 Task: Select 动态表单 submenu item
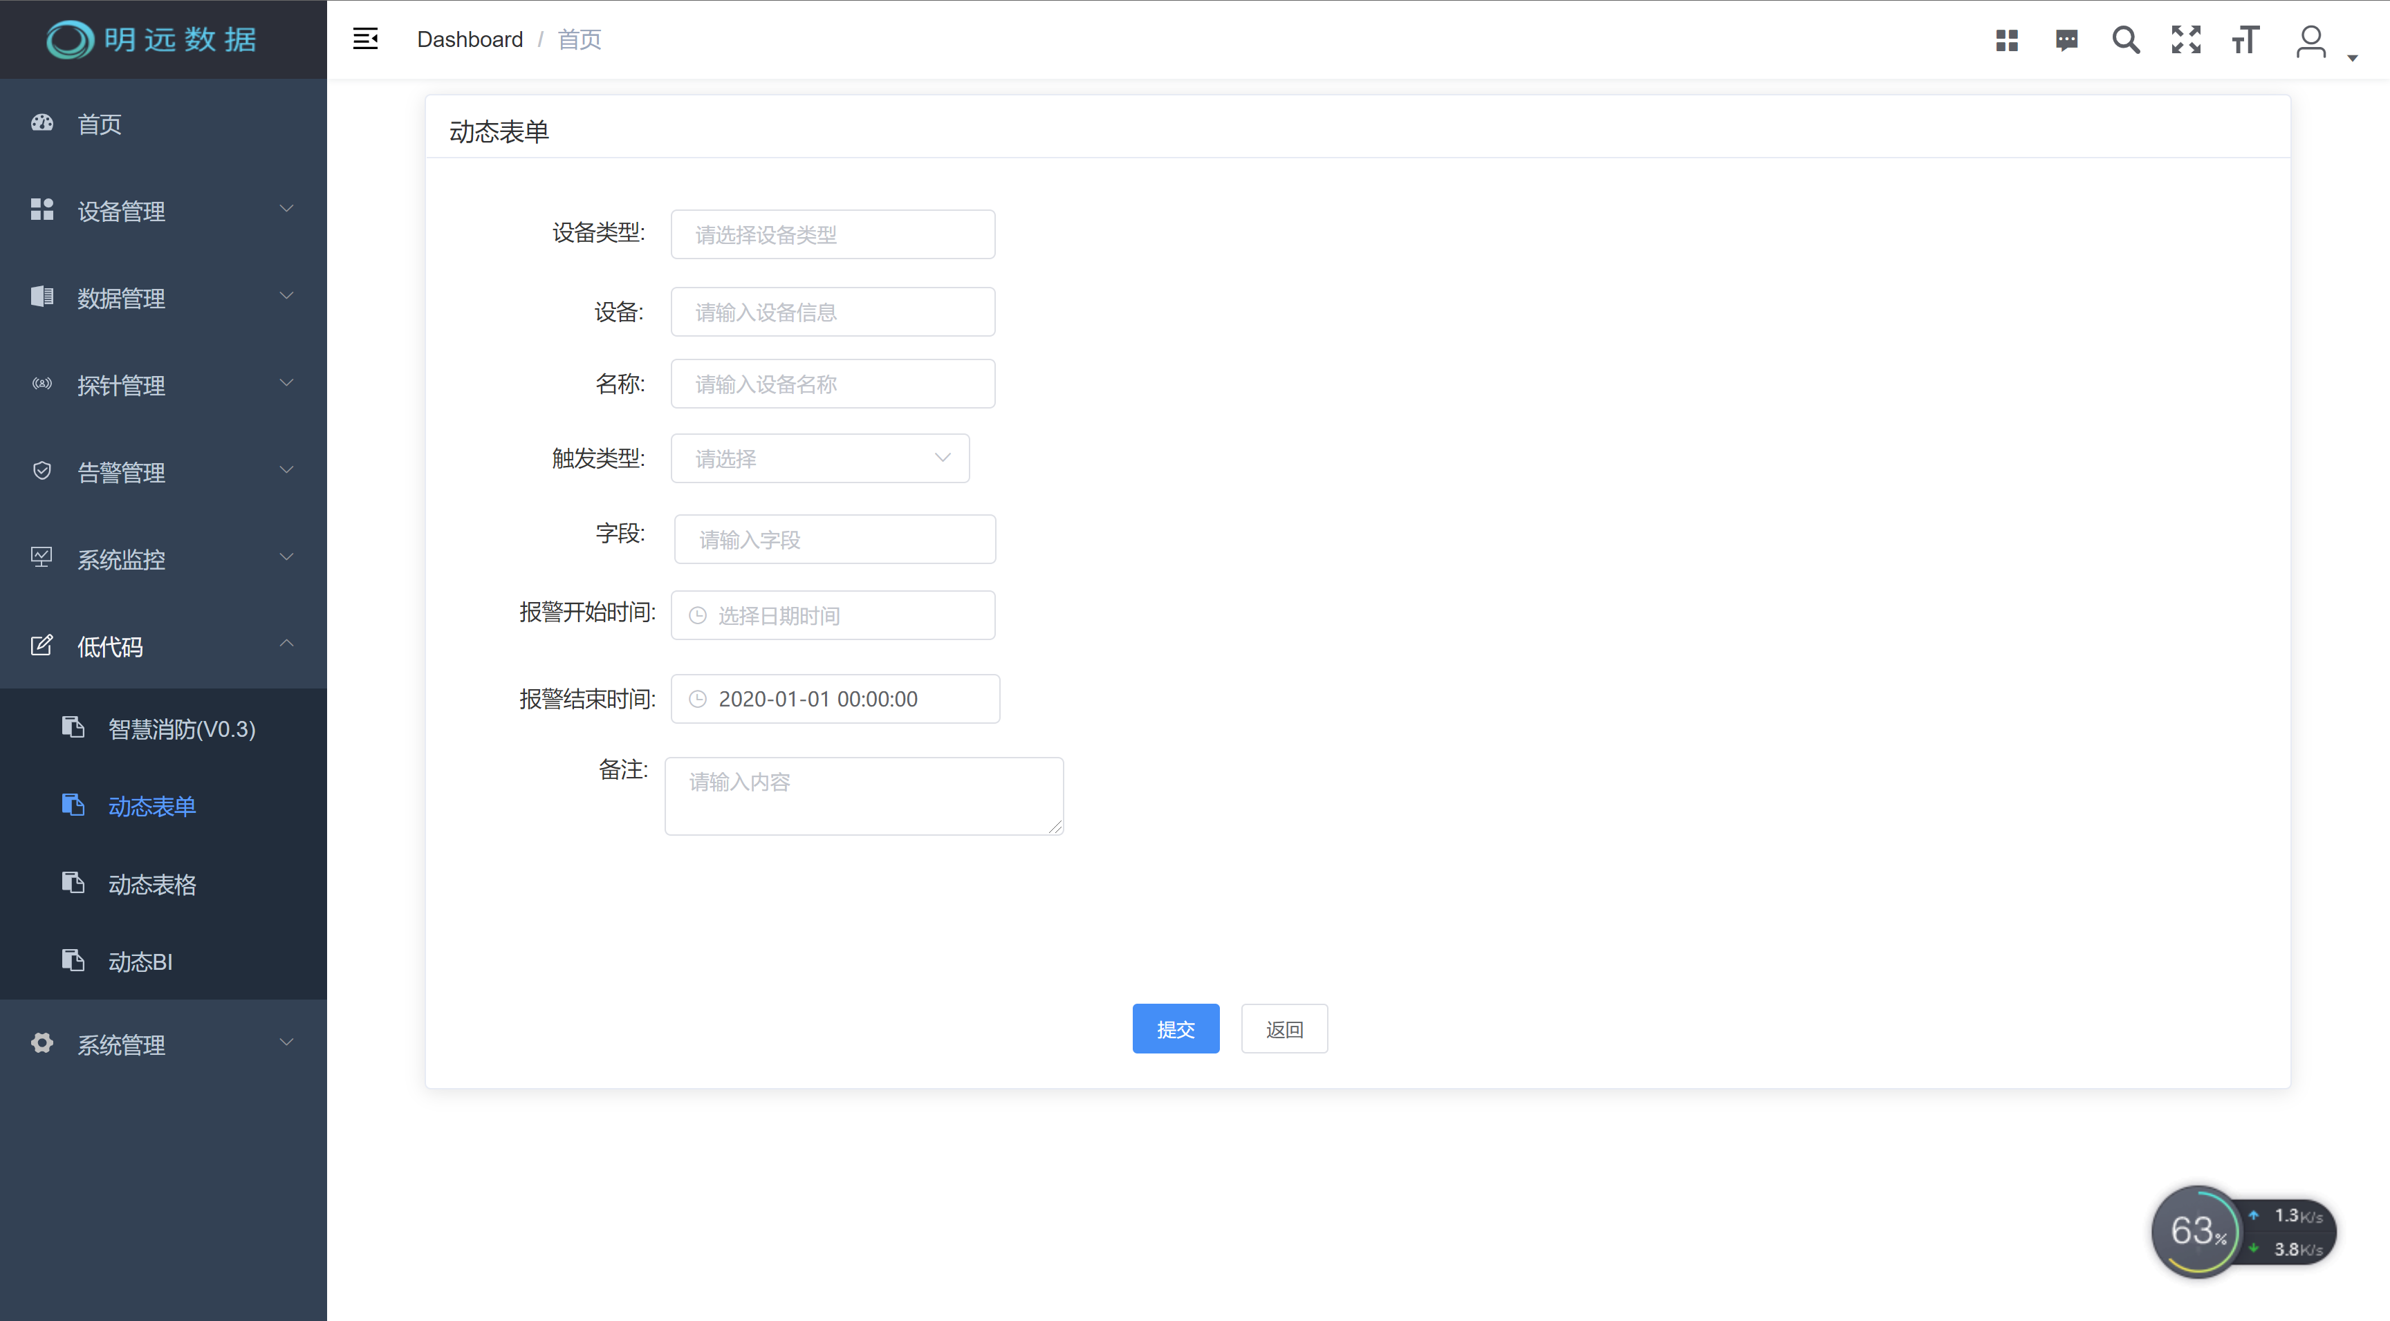pyautogui.click(x=163, y=806)
